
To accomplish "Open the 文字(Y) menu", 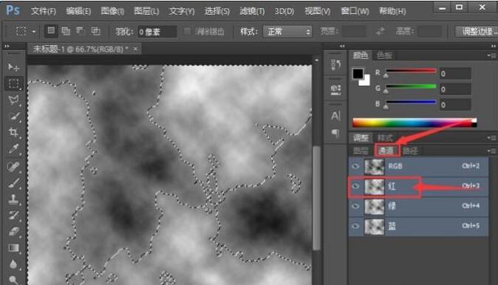I will click(x=181, y=11).
